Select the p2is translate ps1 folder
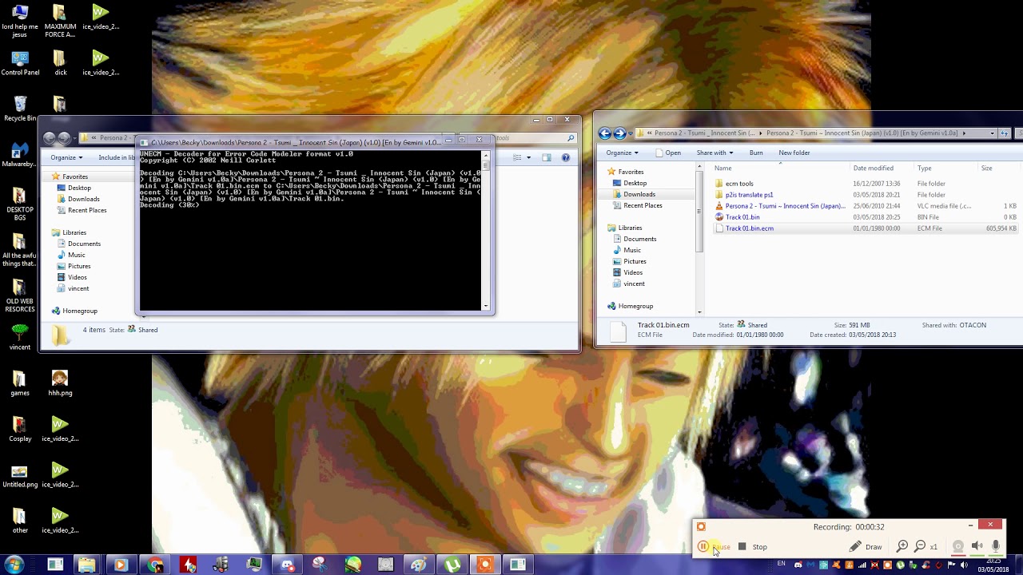This screenshot has height=575, width=1023. click(749, 195)
